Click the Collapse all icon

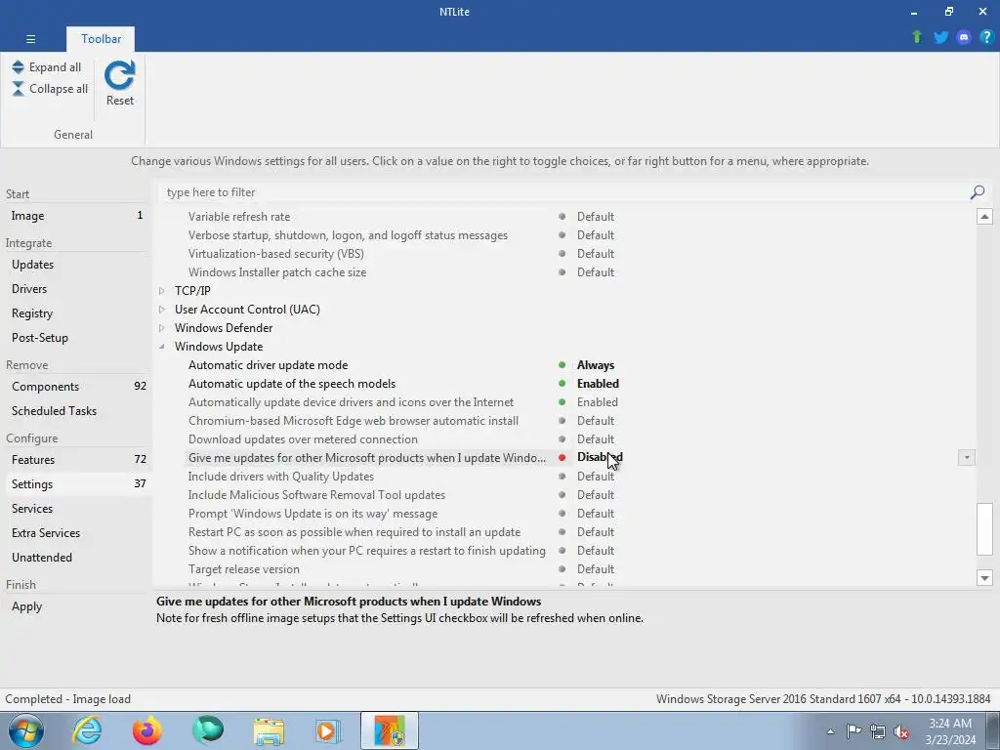tap(18, 89)
